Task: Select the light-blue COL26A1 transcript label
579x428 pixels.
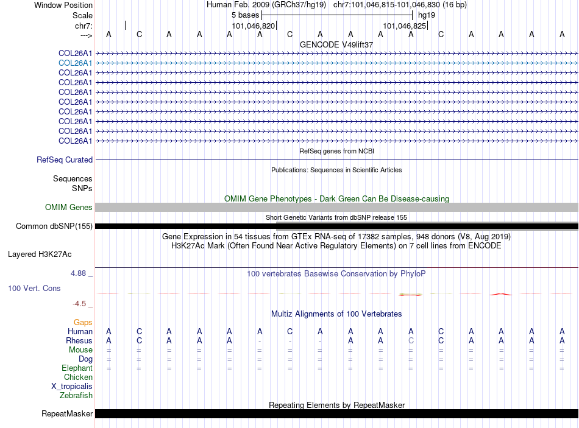Action: [x=76, y=63]
